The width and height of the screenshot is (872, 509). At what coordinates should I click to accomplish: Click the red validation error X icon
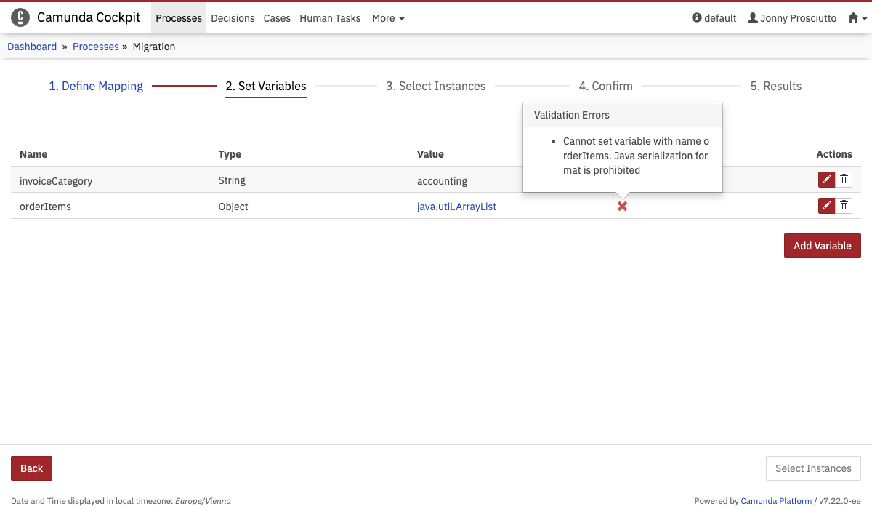pos(622,207)
